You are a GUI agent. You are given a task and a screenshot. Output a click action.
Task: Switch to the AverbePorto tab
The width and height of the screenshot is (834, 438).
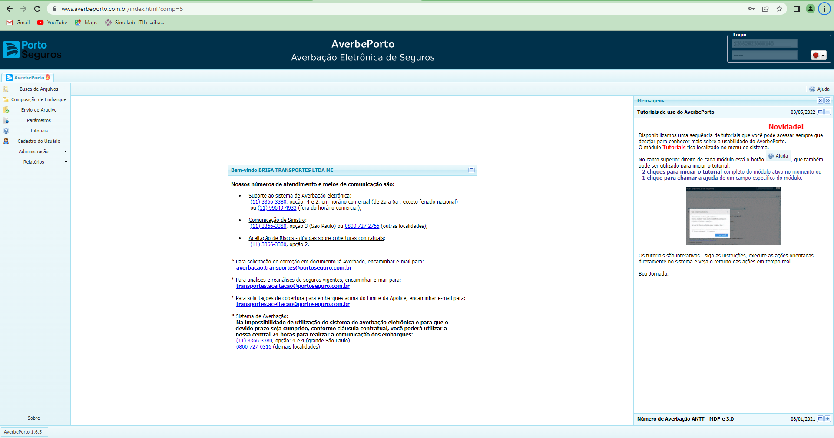pyautogui.click(x=28, y=78)
